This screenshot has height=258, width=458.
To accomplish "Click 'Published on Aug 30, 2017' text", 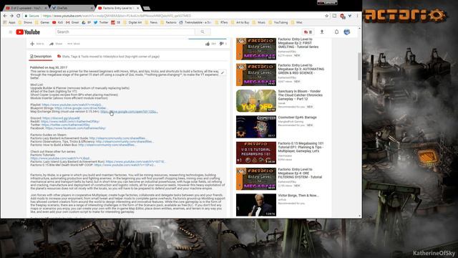I will pyautogui.click(x=49, y=67).
